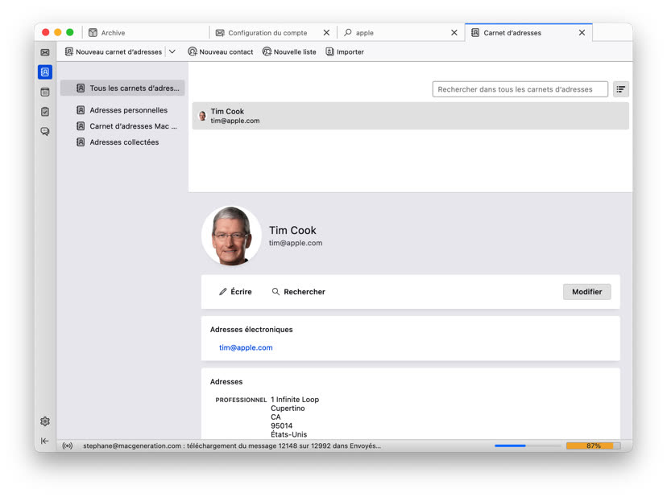The height and width of the screenshot is (497, 667).
Task: Click the orange 87% quota indicator
Action: click(593, 446)
